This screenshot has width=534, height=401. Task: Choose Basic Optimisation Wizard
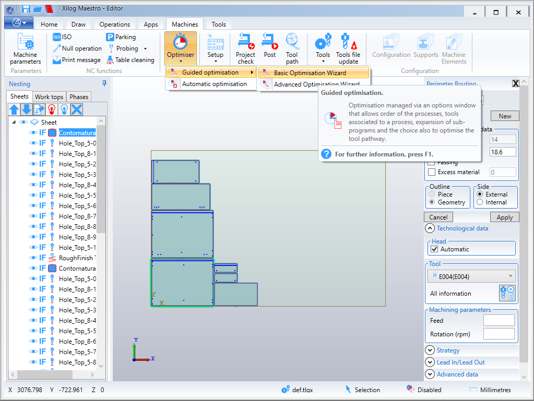[313, 73]
